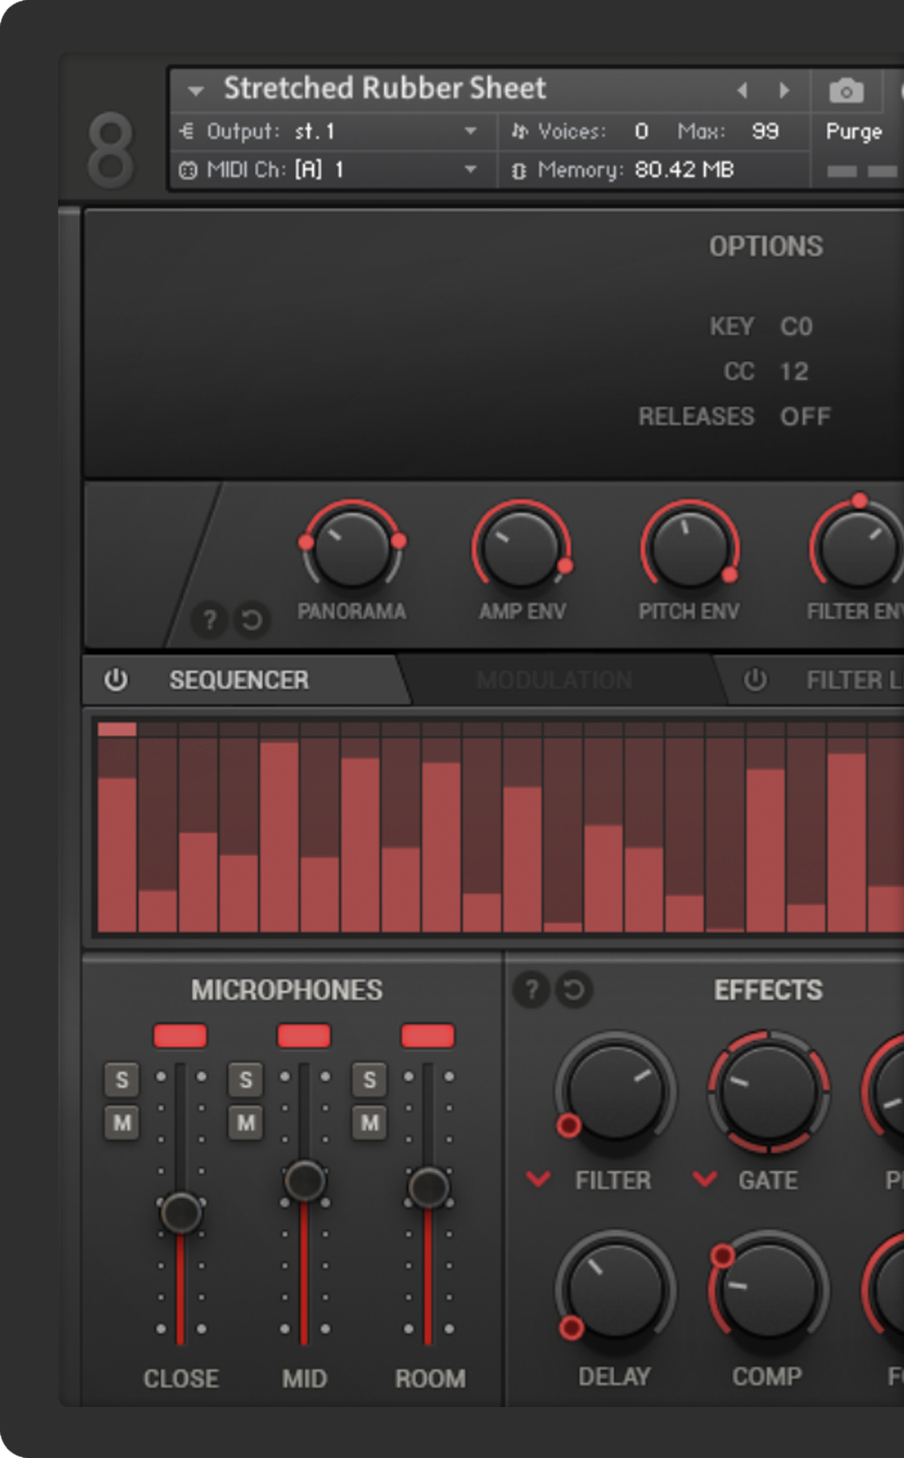Mute the Mid microphone channel
The image size is (904, 1458).
245,1123
